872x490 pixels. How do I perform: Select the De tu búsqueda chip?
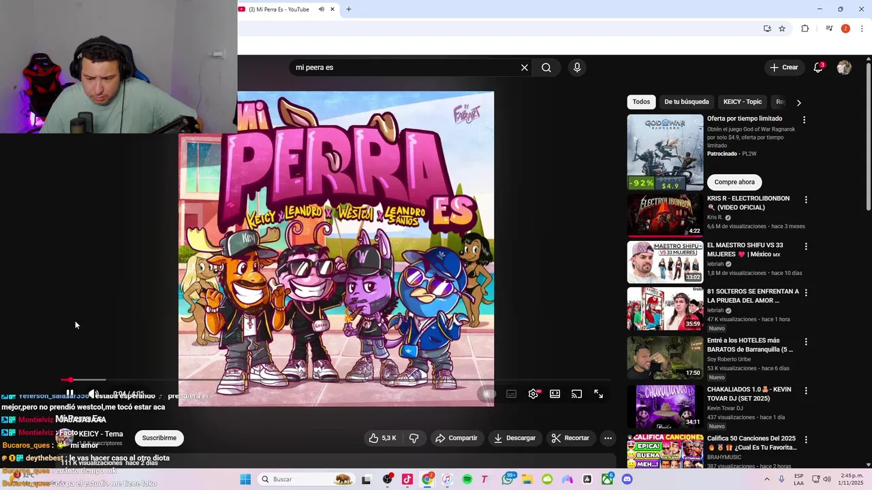(687, 102)
